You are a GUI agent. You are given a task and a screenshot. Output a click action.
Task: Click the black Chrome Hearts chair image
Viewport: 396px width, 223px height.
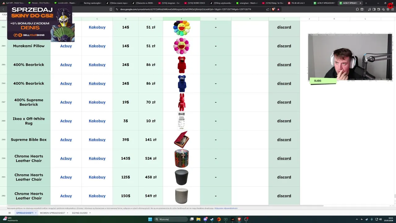(182, 177)
